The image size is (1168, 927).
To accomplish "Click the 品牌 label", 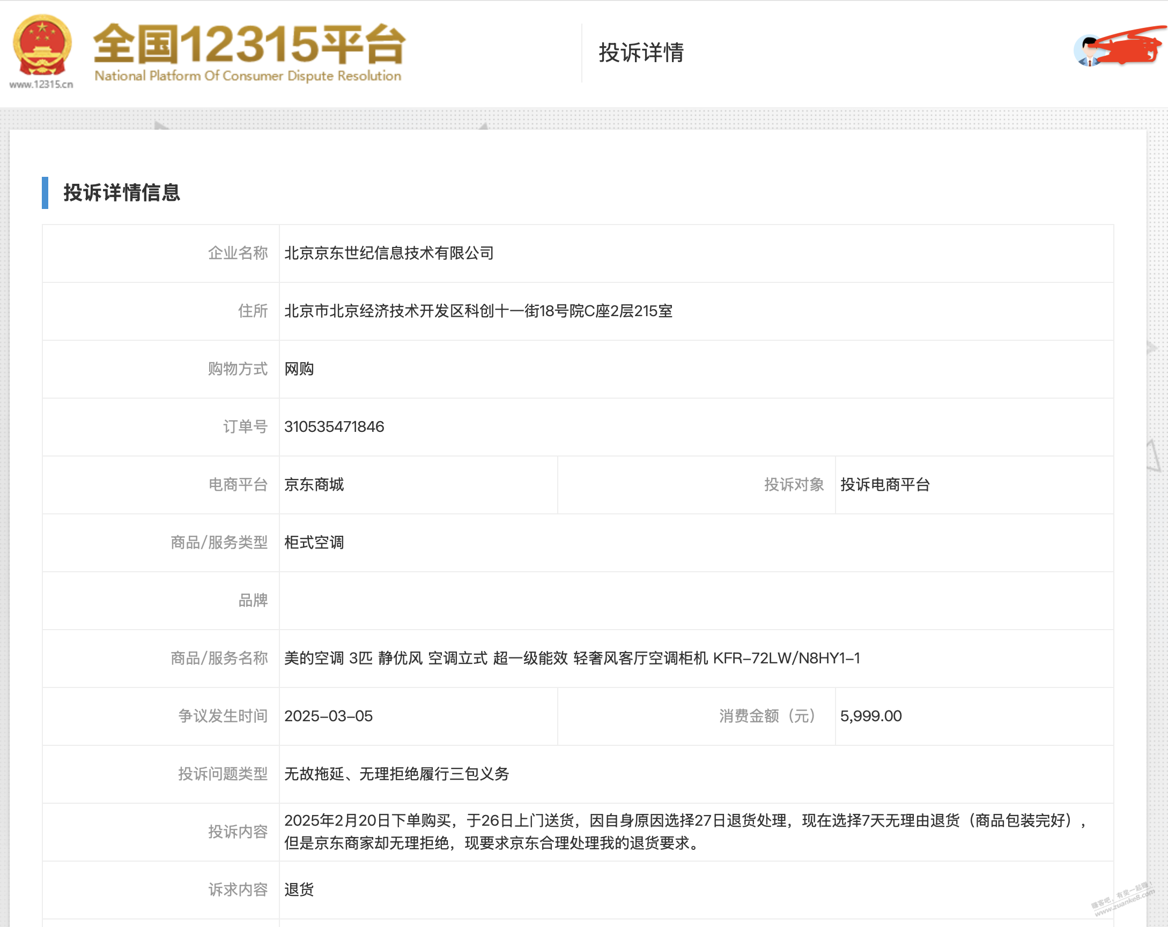I will 253,601.
